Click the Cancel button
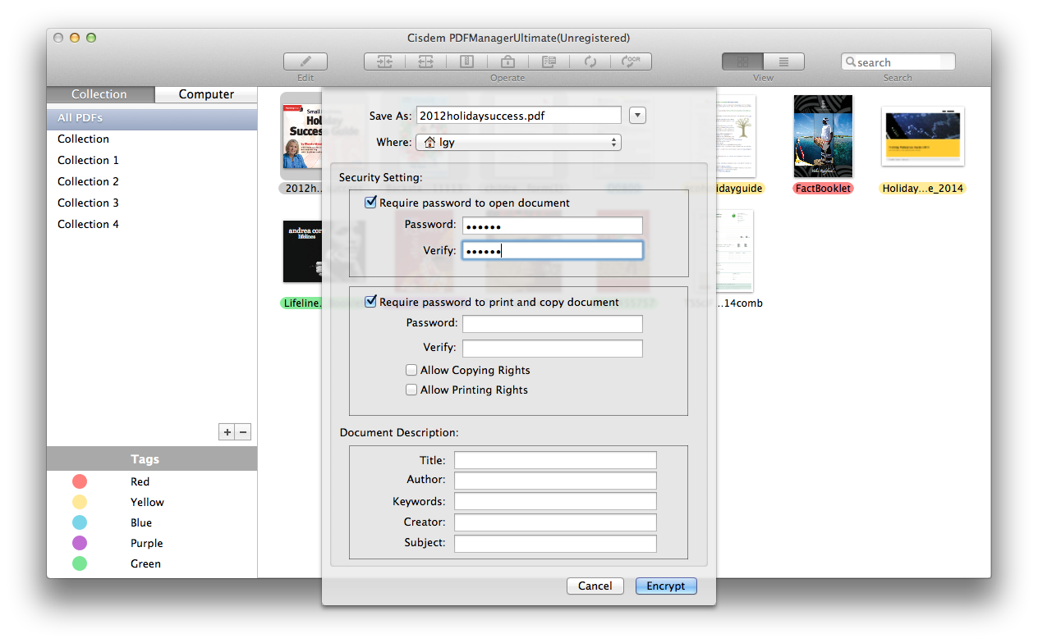 coord(595,586)
